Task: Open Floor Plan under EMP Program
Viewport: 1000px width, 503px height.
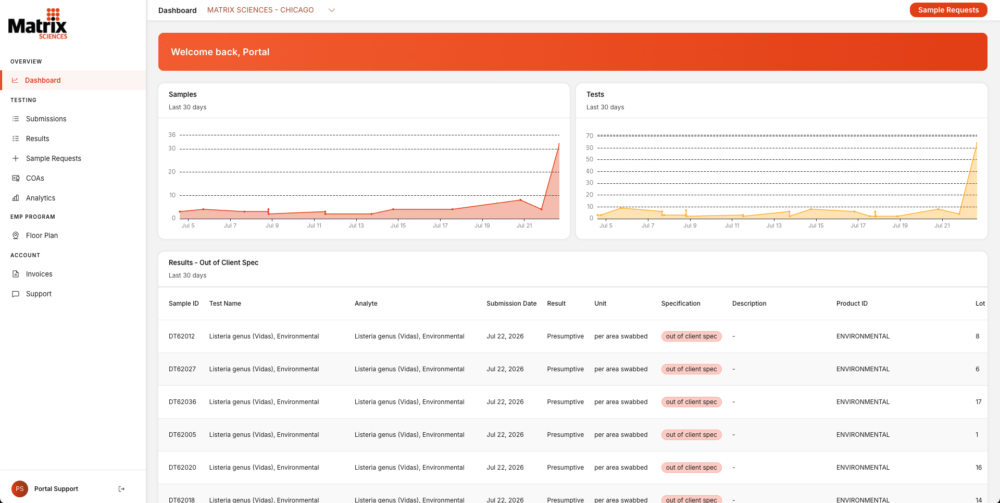Action: 73,235
